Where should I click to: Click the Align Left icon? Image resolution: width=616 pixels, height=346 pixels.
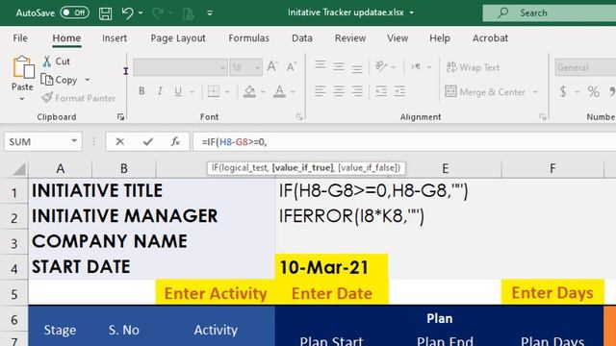coord(320,91)
